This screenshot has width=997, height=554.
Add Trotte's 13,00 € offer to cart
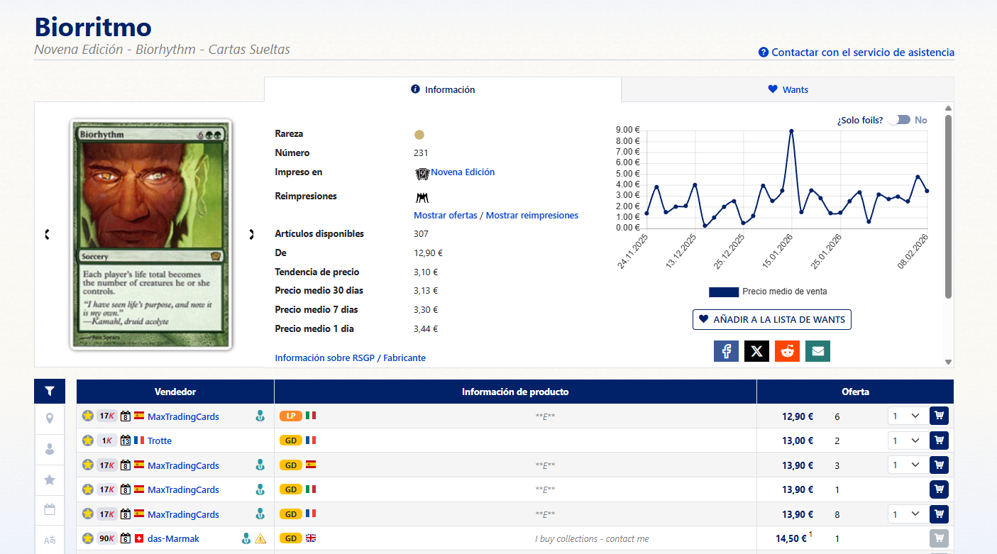(x=939, y=441)
